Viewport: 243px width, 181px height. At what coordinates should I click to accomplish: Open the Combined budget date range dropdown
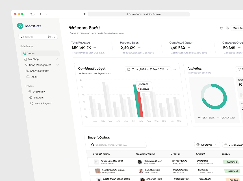pyautogui.click(x=148, y=69)
